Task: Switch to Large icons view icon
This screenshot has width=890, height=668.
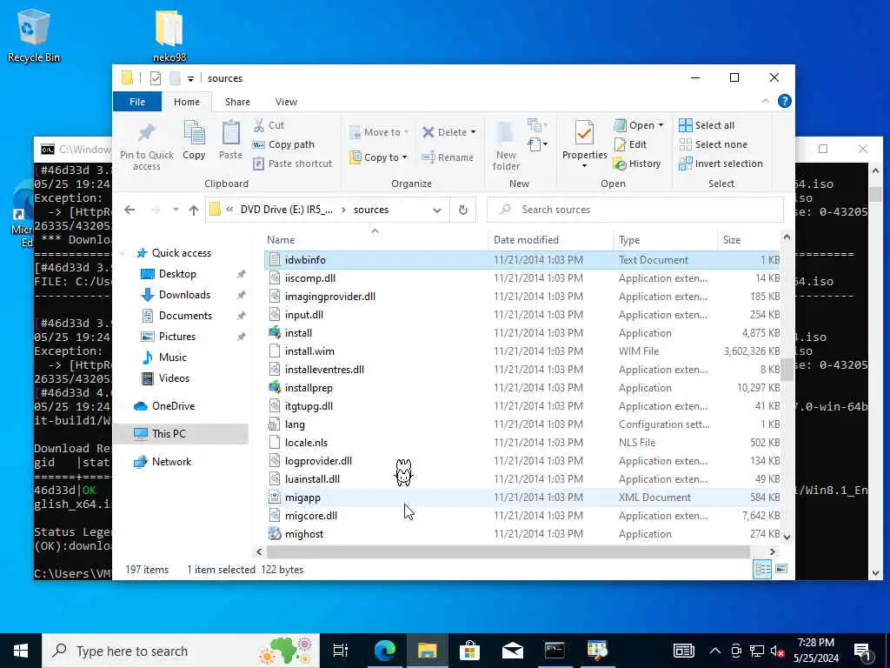Action: [781, 569]
